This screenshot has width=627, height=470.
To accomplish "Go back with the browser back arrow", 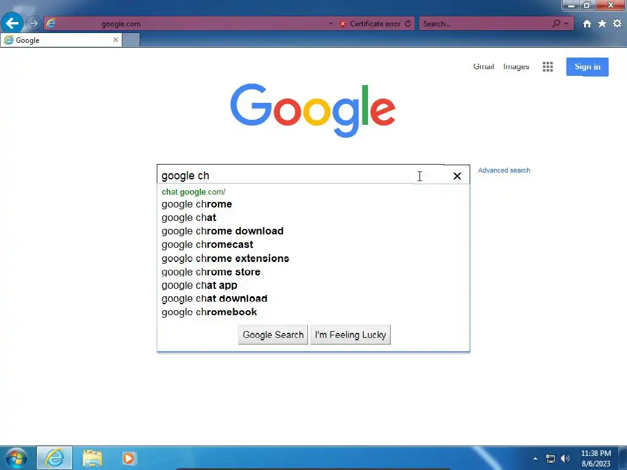I will pos(12,23).
